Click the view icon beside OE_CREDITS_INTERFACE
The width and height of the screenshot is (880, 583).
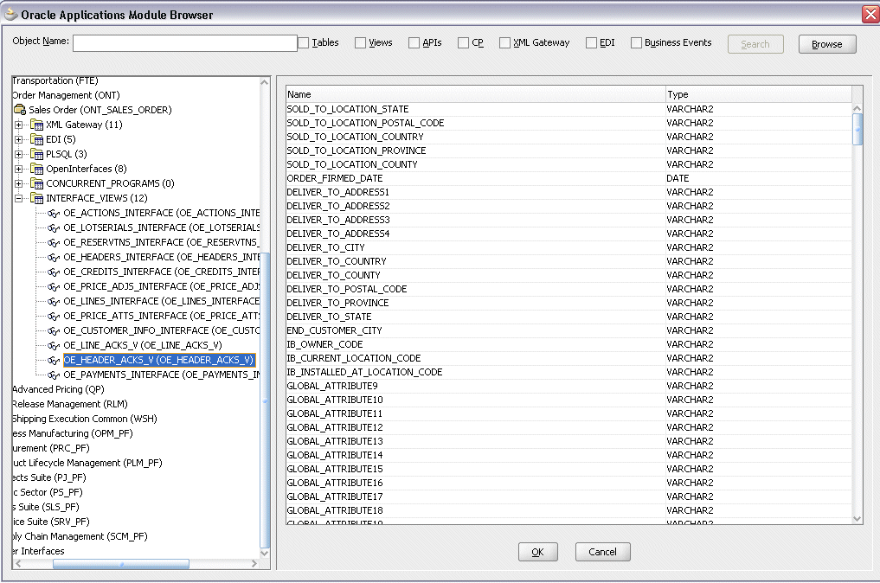(54, 272)
